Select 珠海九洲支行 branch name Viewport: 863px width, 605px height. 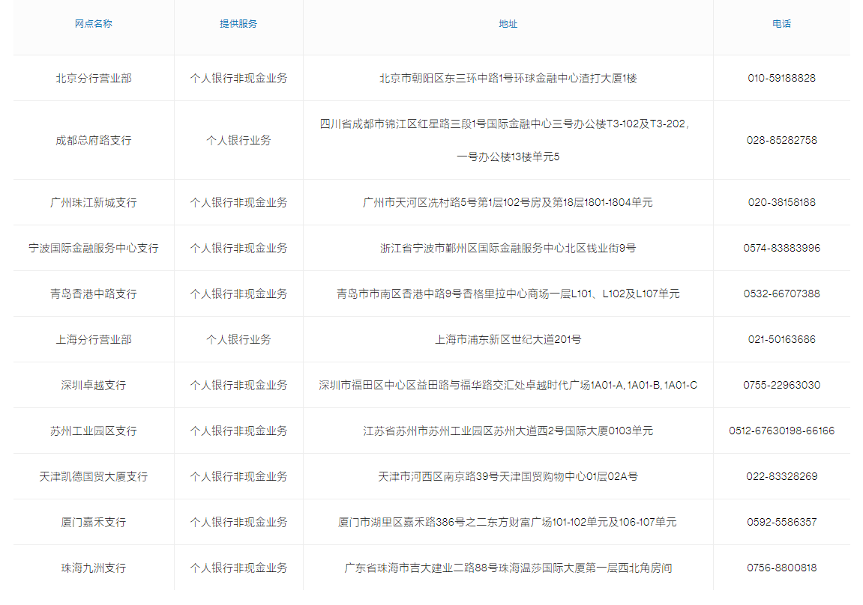(x=94, y=567)
